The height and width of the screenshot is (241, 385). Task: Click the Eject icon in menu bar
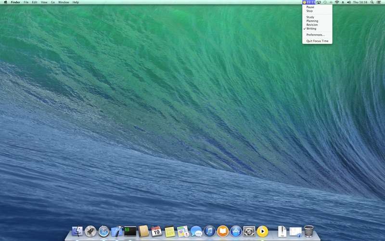343,2
